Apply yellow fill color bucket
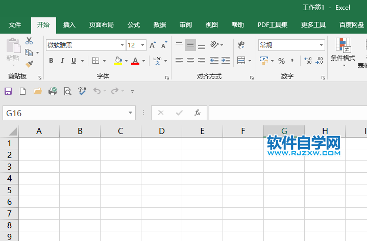Screen dimensions: 367x241 point(118,61)
